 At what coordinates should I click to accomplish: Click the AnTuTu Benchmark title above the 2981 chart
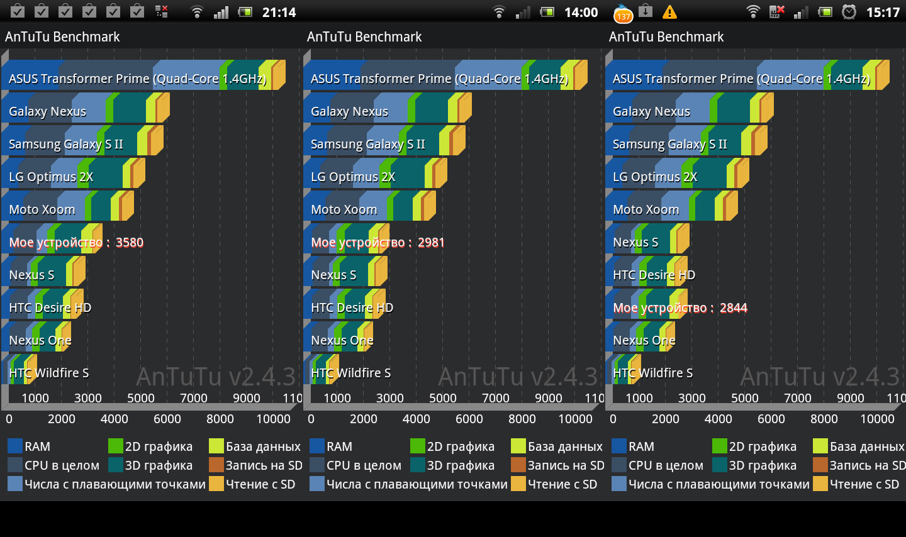tap(364, 36)
